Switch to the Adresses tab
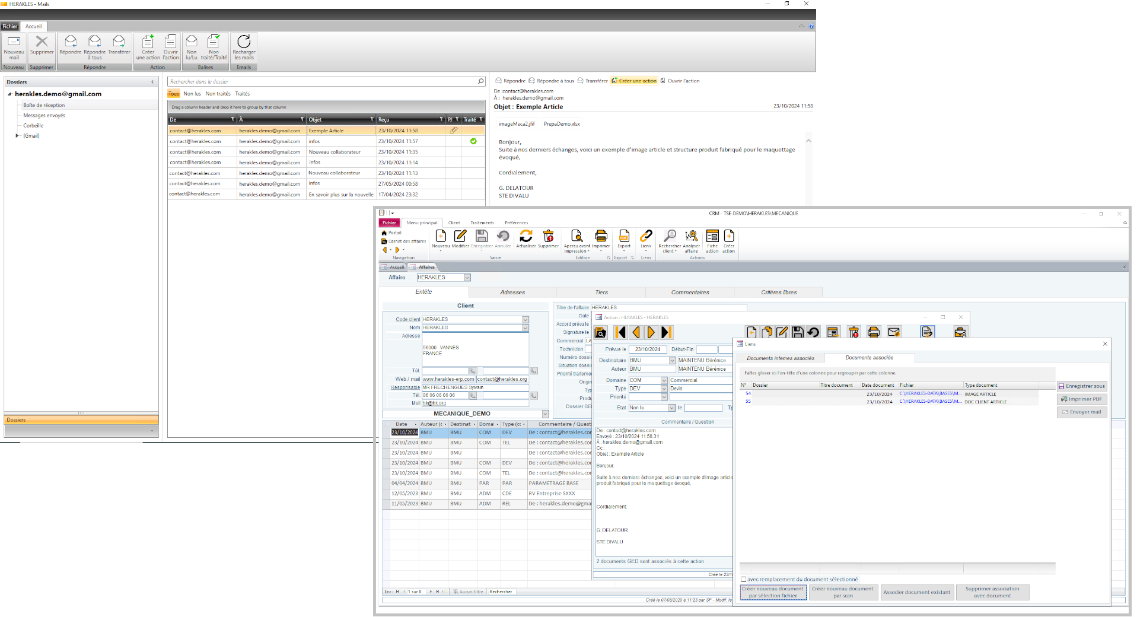Screen dimensions: 1137x617 point(512,292)
